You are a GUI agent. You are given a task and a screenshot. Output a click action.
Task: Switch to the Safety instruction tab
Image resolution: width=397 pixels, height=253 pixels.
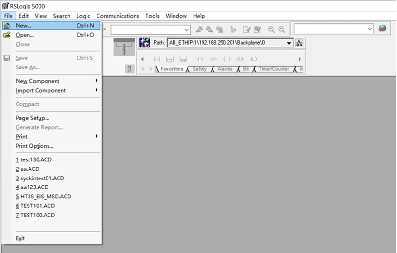199,69
